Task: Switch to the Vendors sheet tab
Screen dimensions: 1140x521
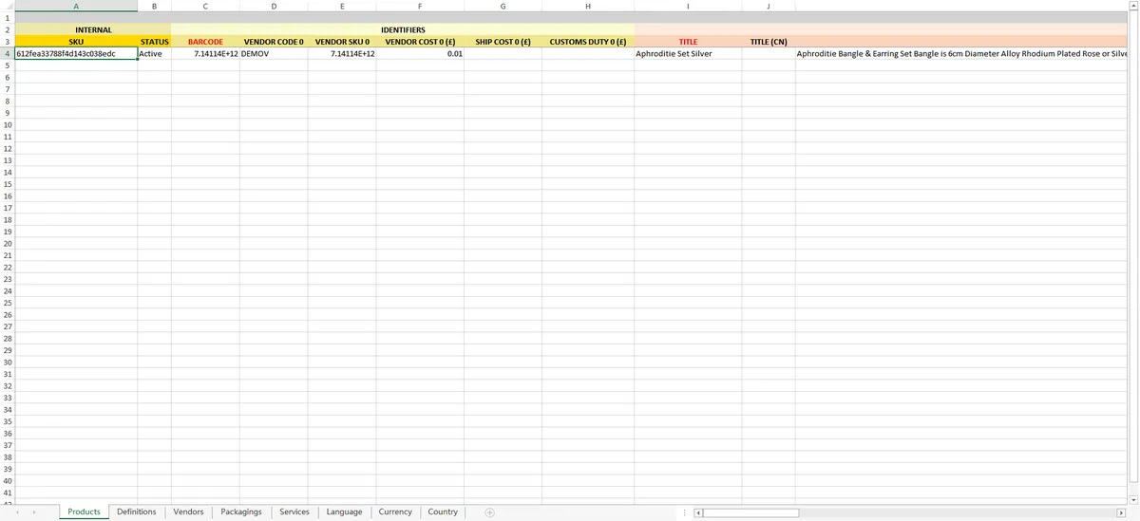Action: [188, 512]
